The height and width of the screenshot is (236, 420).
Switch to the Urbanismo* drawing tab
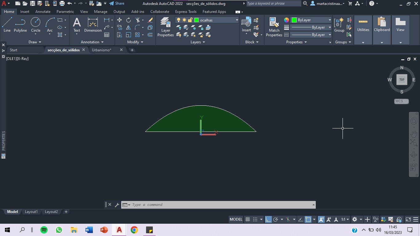point(102,50)
